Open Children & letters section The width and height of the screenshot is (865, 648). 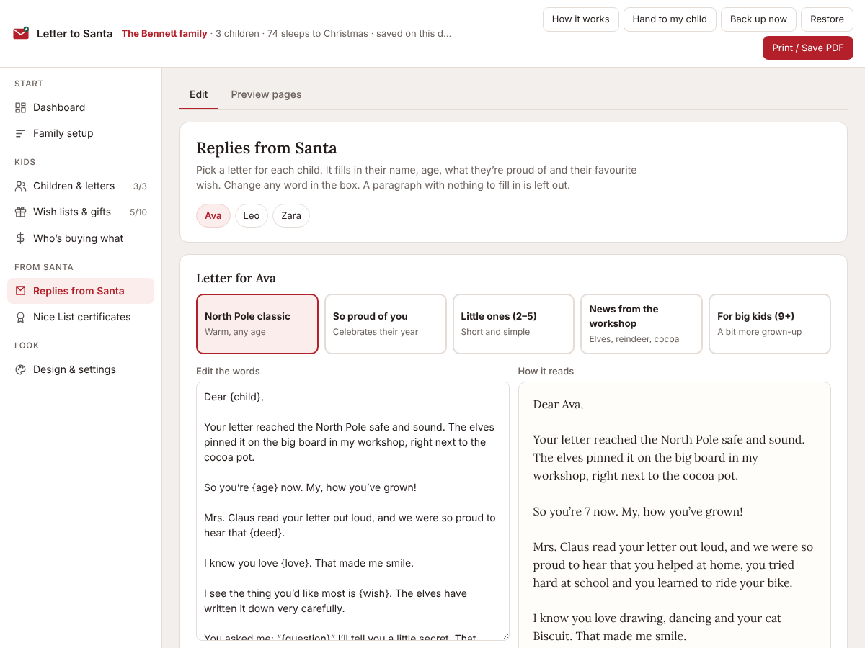[x=81, y=186]
